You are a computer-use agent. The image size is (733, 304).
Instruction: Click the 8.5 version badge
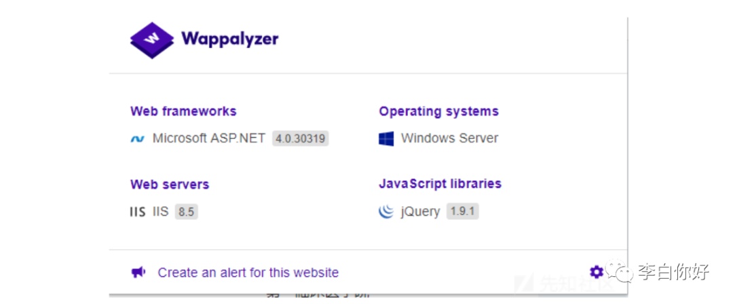(x=186, y=212)
